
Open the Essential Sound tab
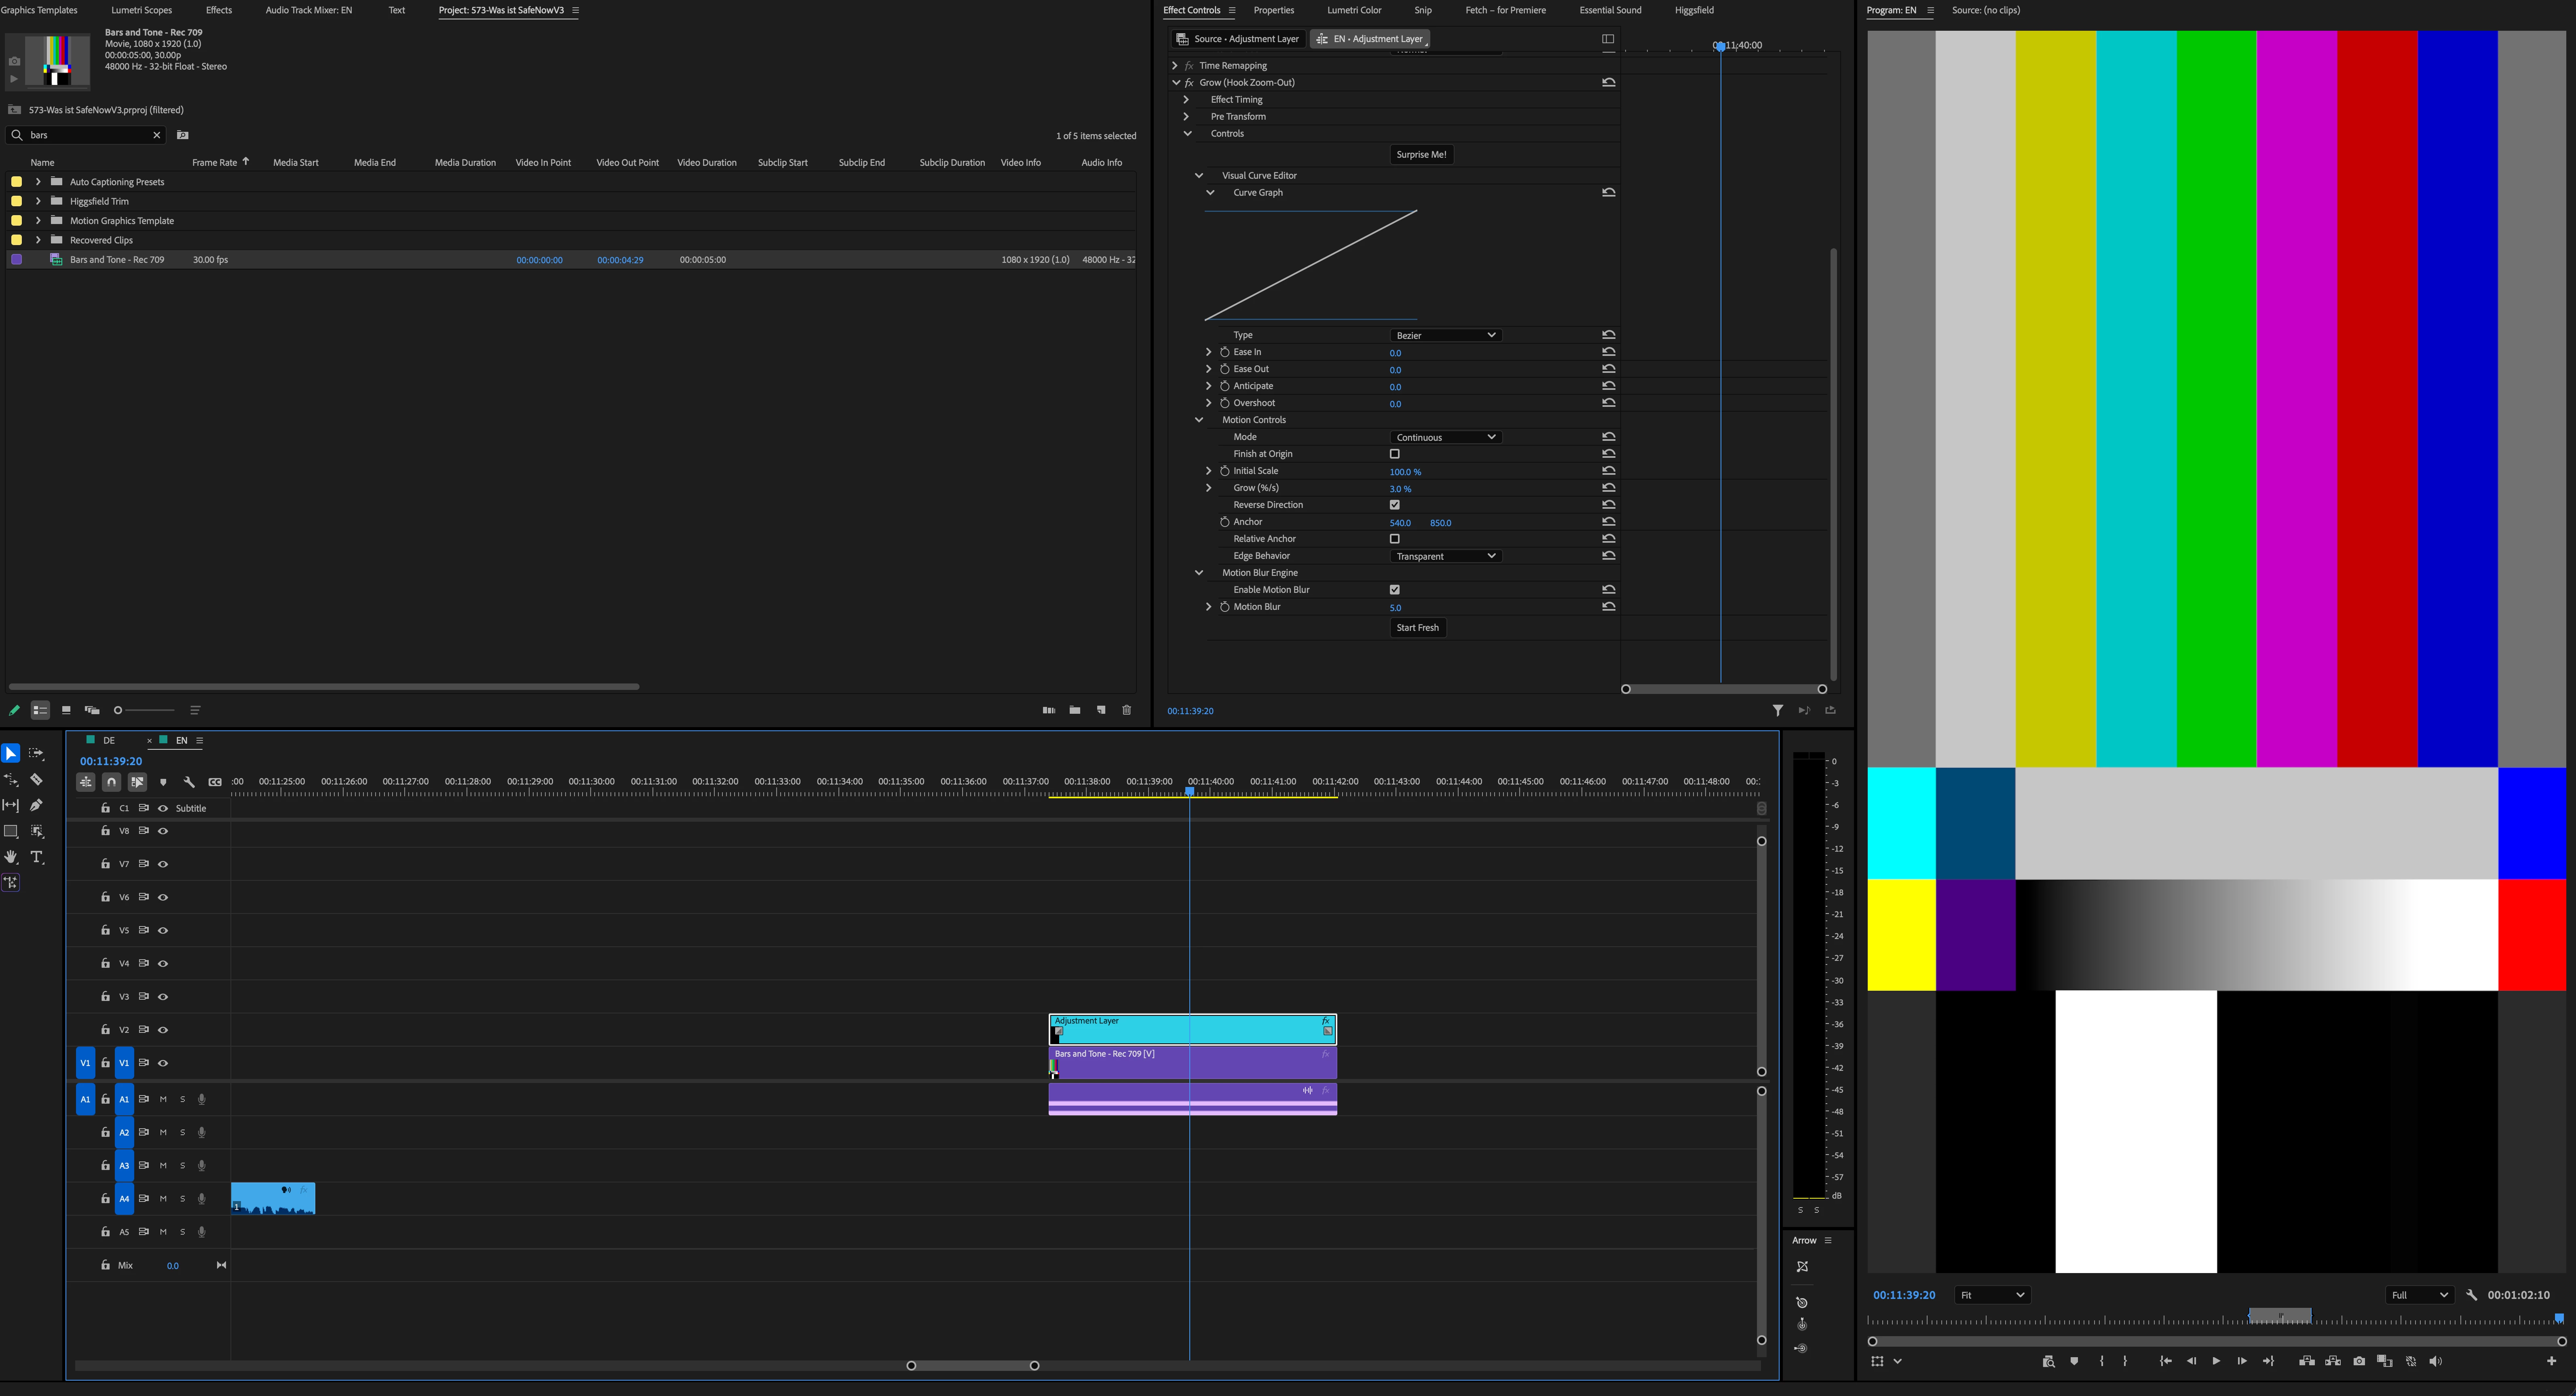point(1610,10)
